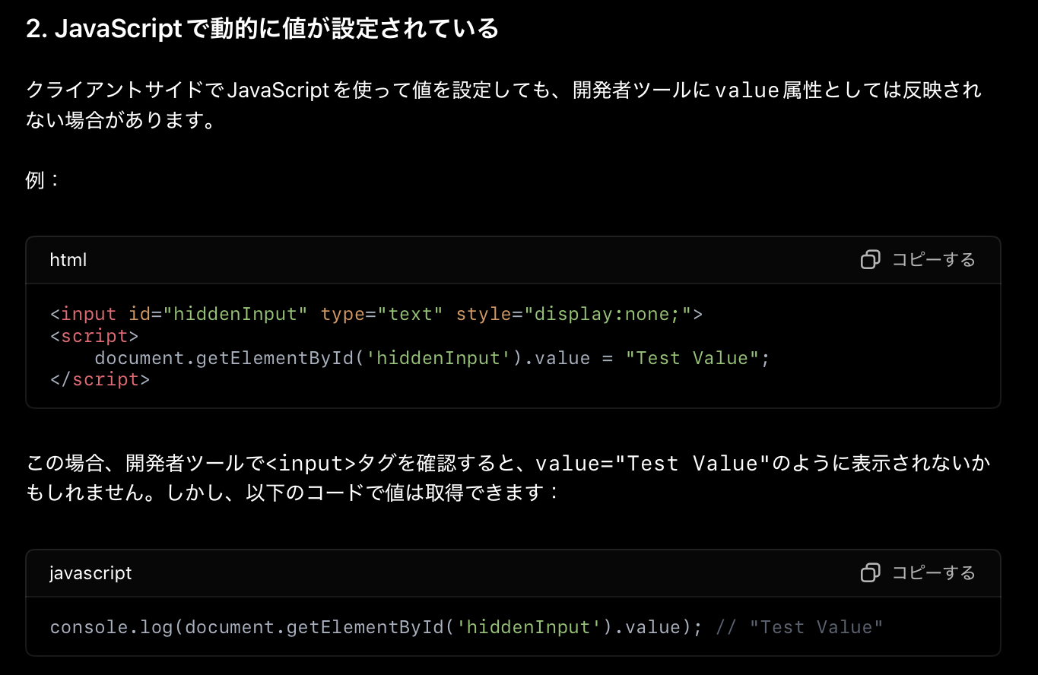Click the opening script tag in the code
The image size is (1038, 675).
(94, 335)
